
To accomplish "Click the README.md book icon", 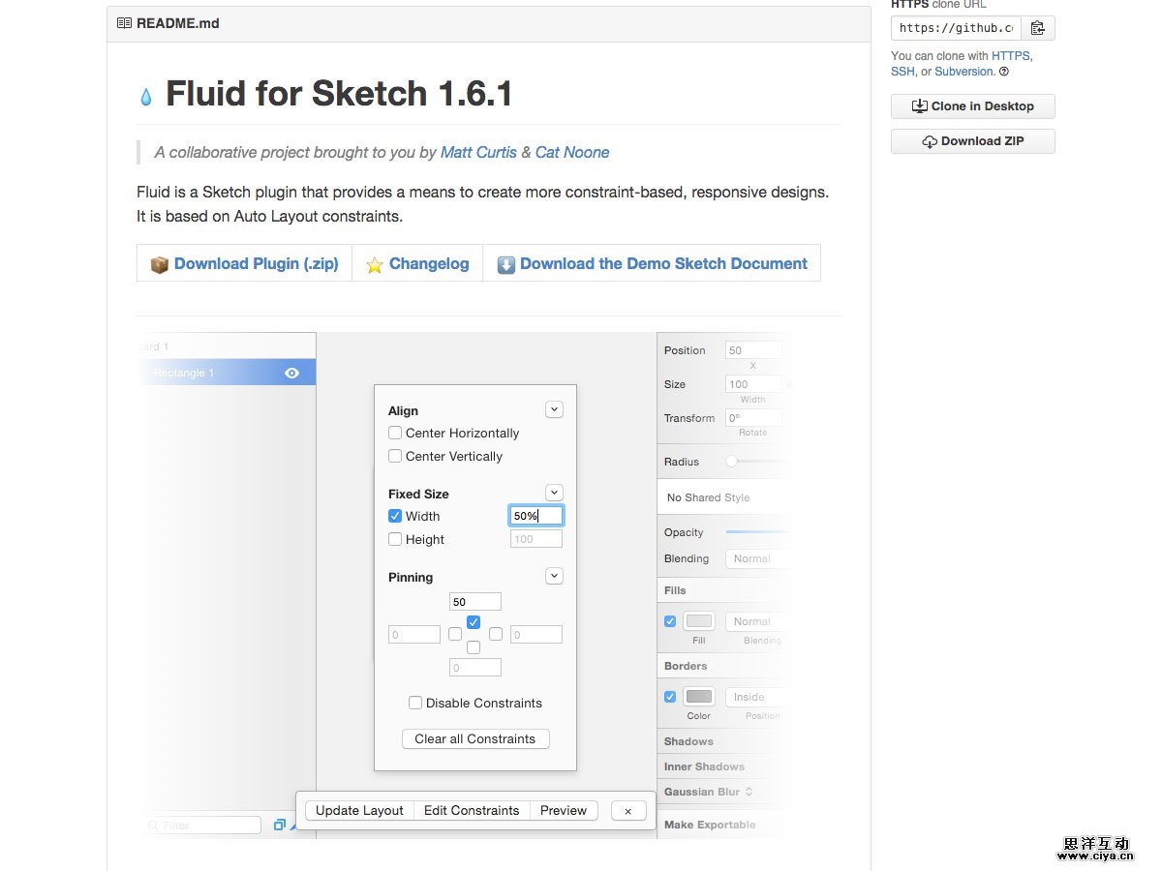I will [x=124, y=23].
